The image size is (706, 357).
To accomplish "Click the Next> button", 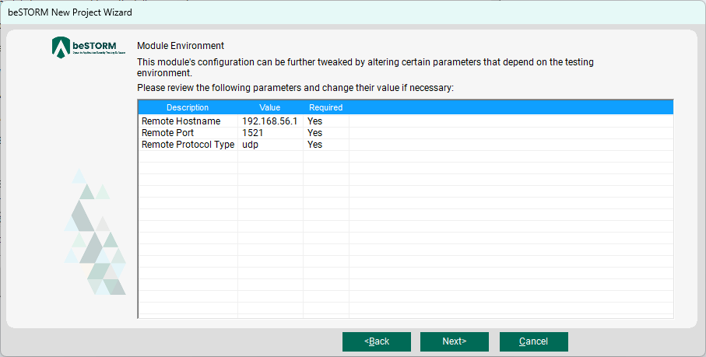I will (454, 341).
